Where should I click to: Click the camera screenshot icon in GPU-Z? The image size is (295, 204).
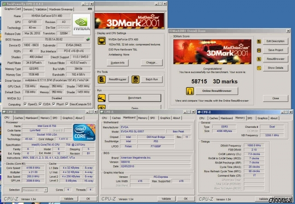tap(90, 9)
